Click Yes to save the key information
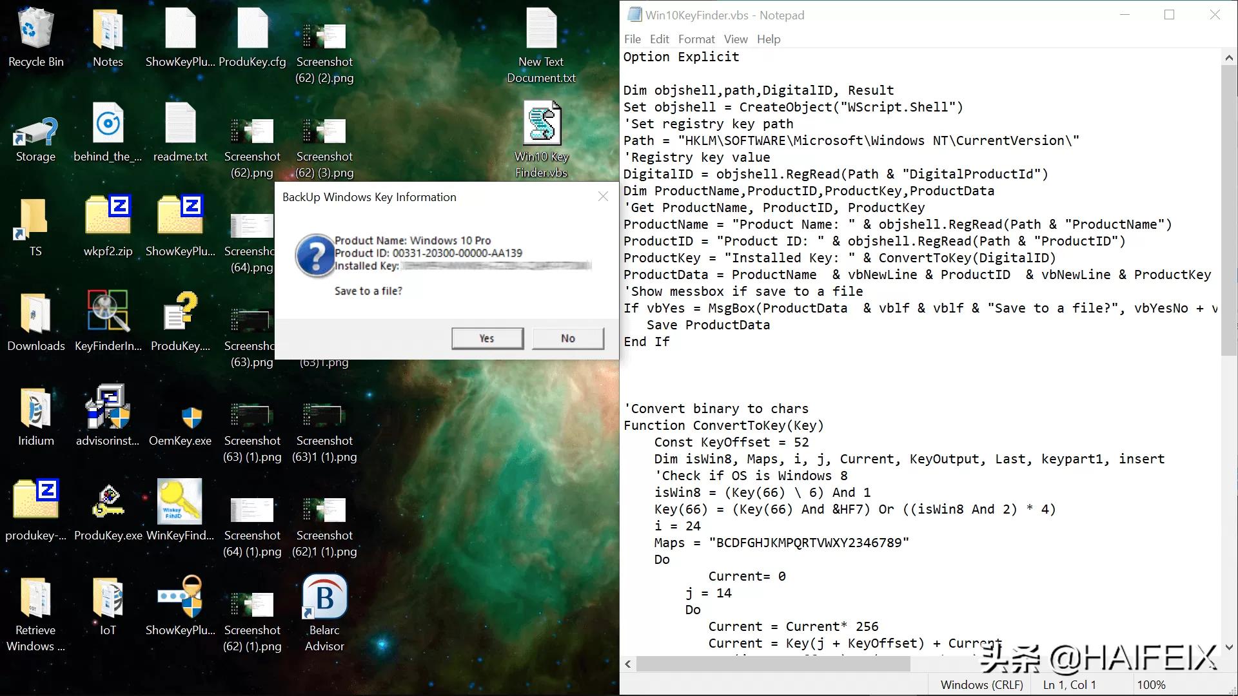This screenshot has height=696, width=1238. click(487, 338)
